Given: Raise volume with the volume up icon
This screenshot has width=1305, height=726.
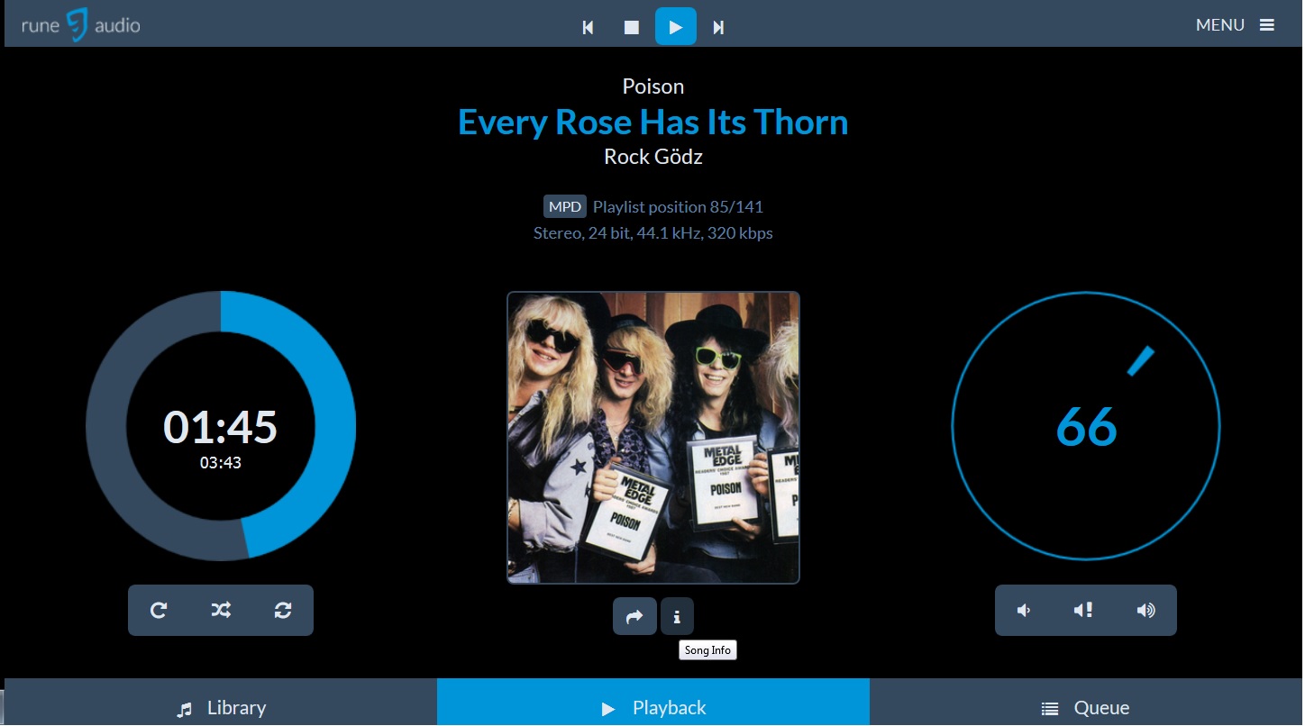Looking at the screenshot, I should coord(1145,611).
